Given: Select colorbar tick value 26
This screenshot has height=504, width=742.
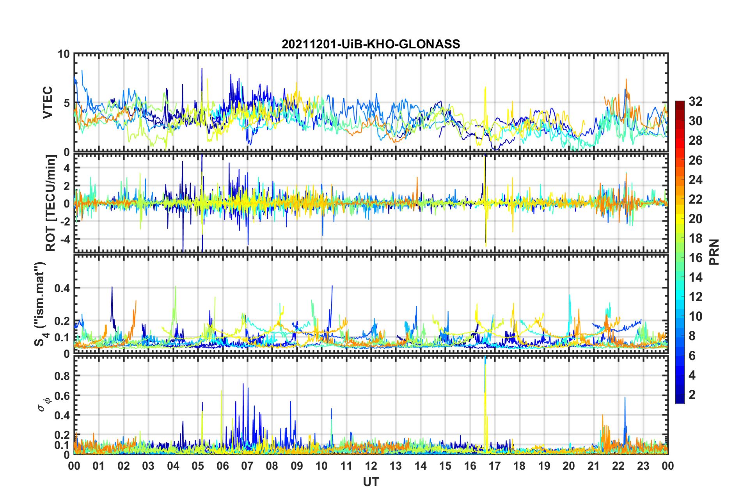Looking at the screenshot, I should 695,160.
